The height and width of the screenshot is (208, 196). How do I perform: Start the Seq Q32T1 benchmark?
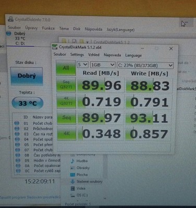[66, 84]
